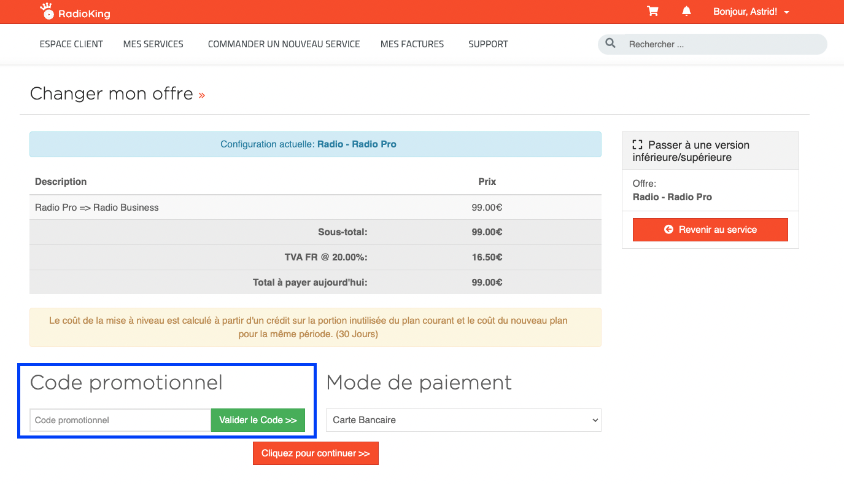Open Mes Factures
Viewport: 844px width, 484px height.
tap(412, 44)
